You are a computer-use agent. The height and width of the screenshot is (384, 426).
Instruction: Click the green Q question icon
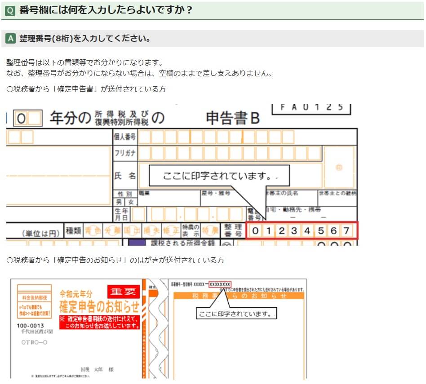[x=10, y=10]
